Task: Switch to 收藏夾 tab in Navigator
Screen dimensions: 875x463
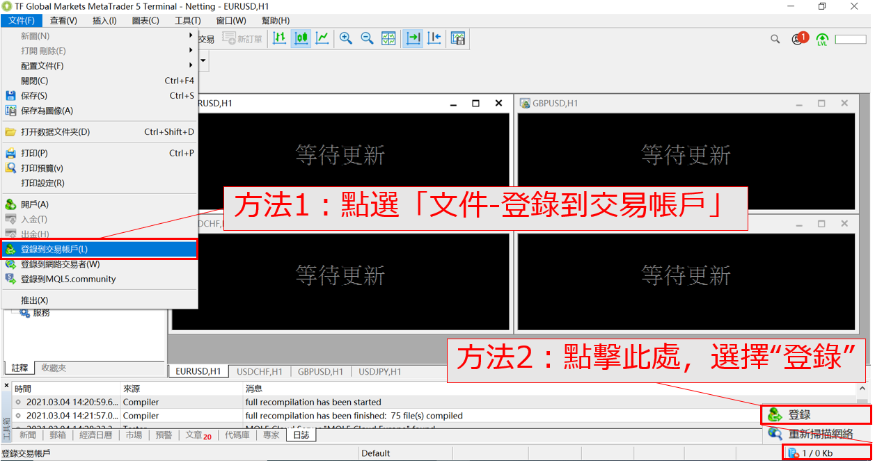Action: click(x=54, y=368)
